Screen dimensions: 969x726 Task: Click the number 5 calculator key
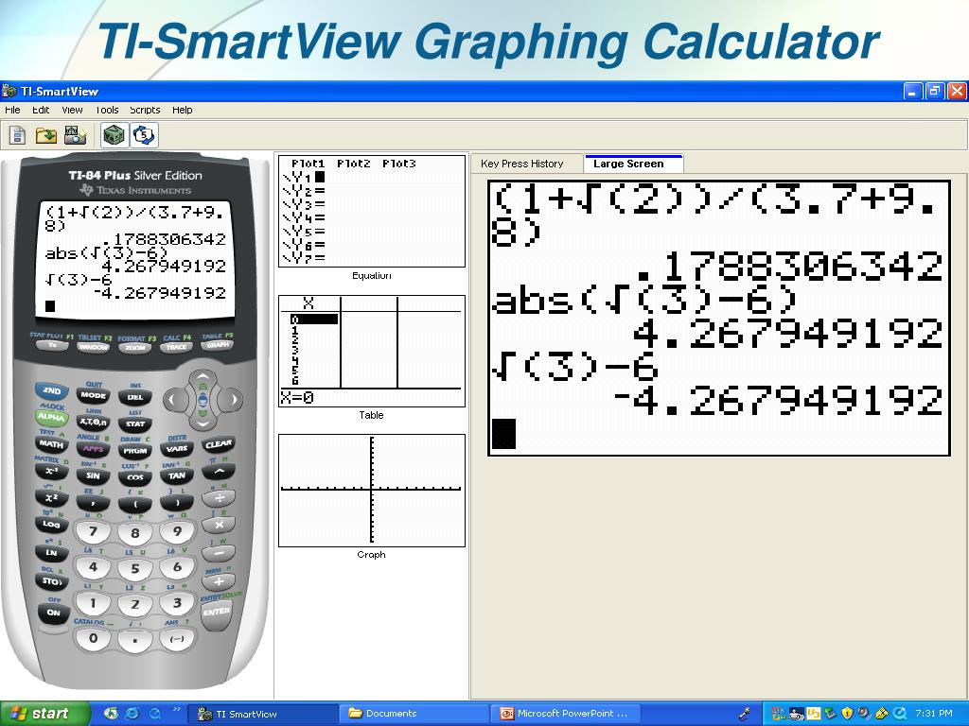(x=135, y=568)
